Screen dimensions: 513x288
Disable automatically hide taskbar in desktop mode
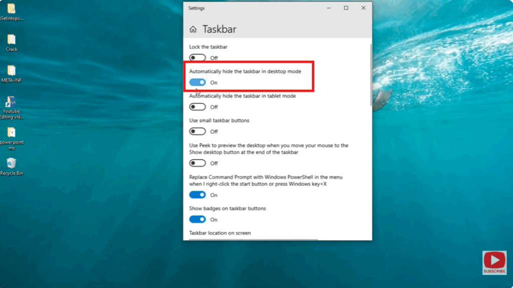(x=197, y=81)
